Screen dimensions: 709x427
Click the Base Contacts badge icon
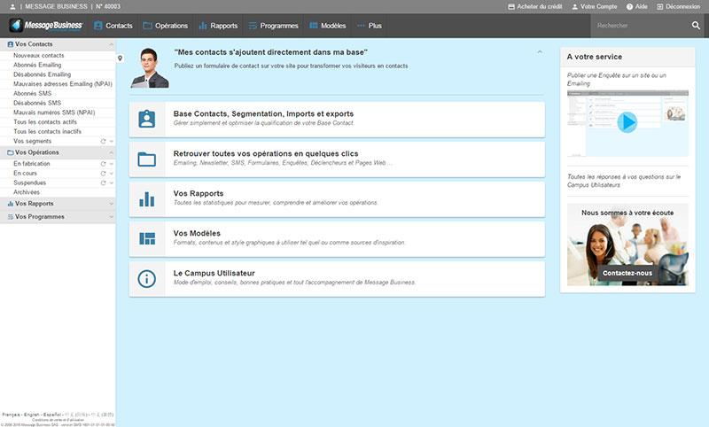[x=147, y=119]
